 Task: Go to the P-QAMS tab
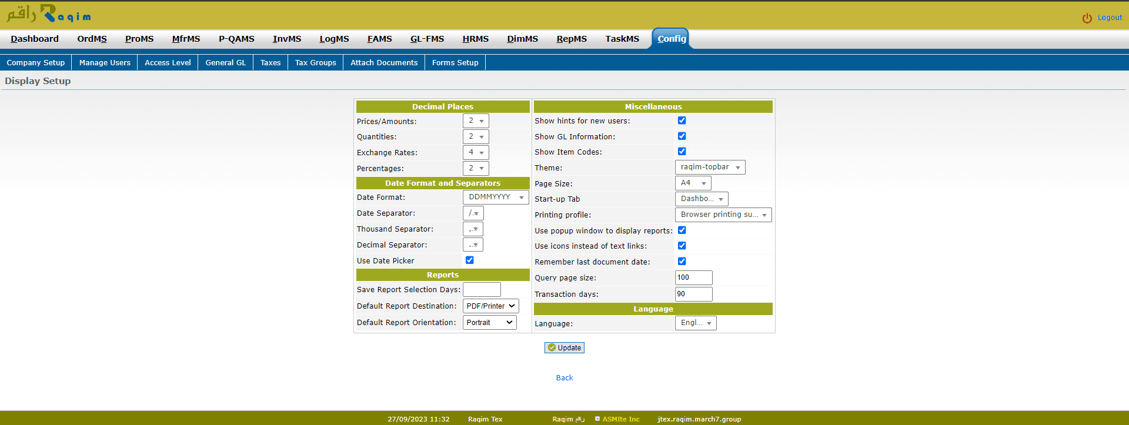(x=236, y=39)
